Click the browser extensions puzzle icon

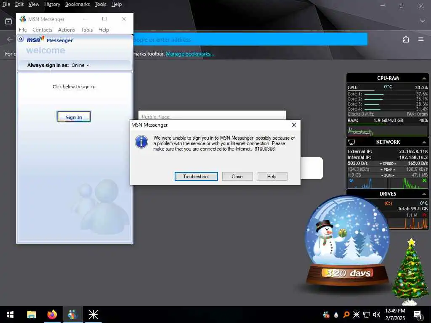click(x=406, y=39)
